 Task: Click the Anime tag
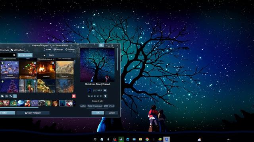pyautogui.click(x=83, y=106)
